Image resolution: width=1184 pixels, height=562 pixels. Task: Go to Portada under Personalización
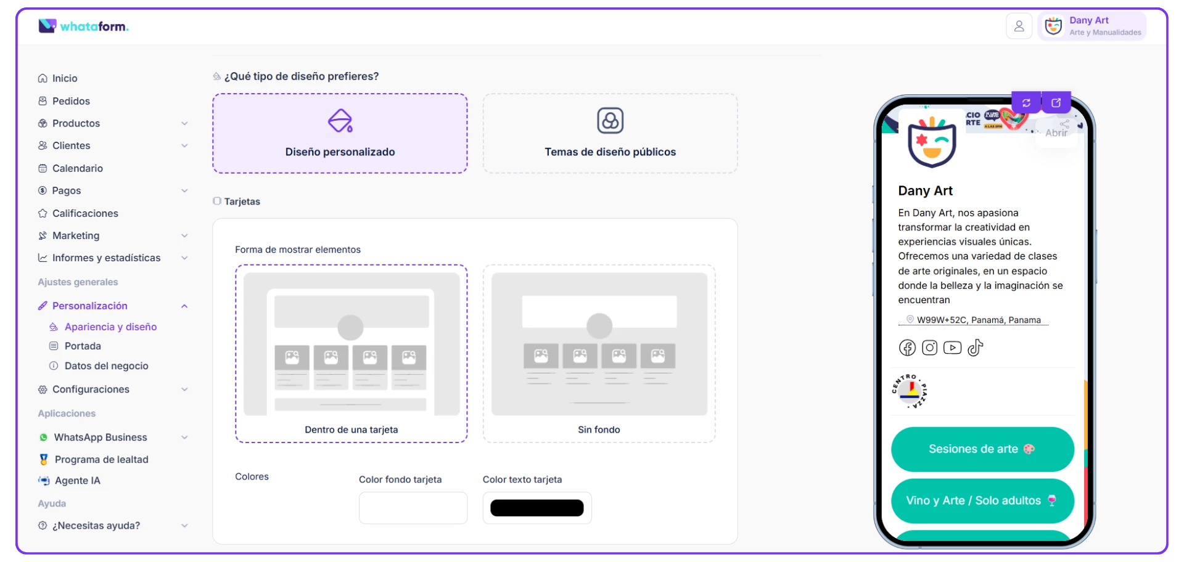click(x=83, y=346)
